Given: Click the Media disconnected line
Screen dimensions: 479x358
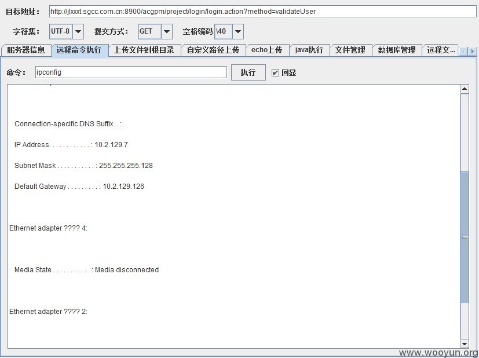Looking at the screenshot, I should pyautogui.click(x=86, y=270).
